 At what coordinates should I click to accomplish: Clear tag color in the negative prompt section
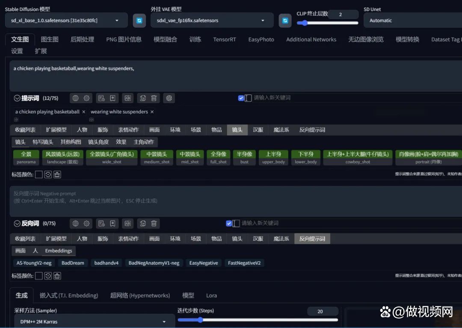(57, 276)
